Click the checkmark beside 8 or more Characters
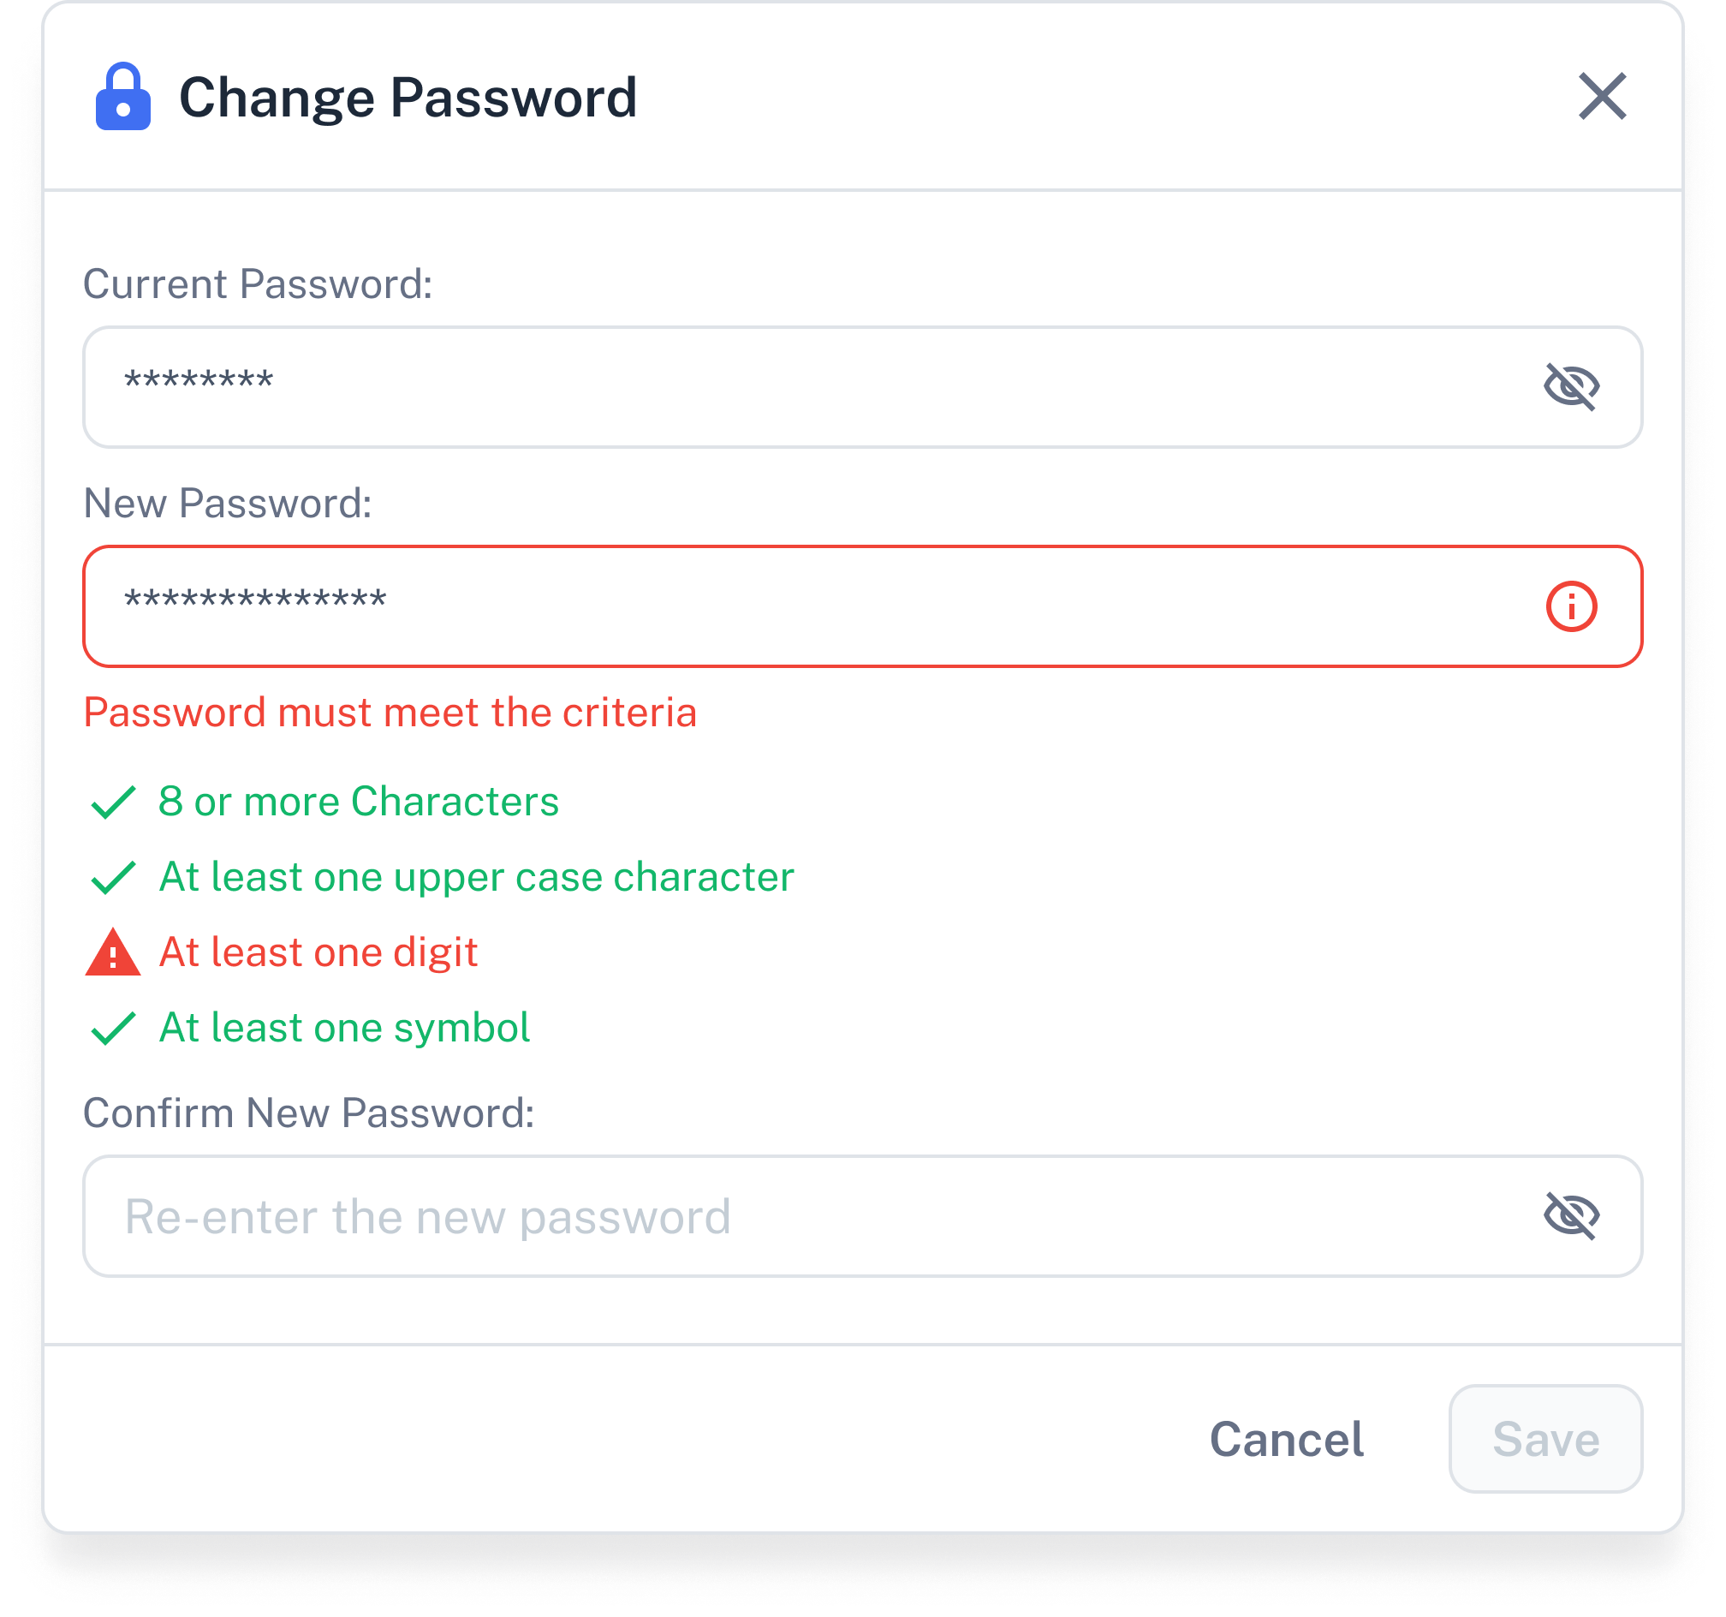Viewport: 1726px width, 1617px height. click(x=113, y=802)
